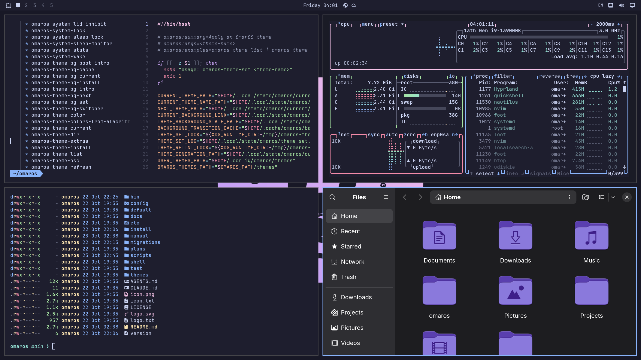Open signals option in btop proc footer
The image size is (641, 360).
pos(540,174)
